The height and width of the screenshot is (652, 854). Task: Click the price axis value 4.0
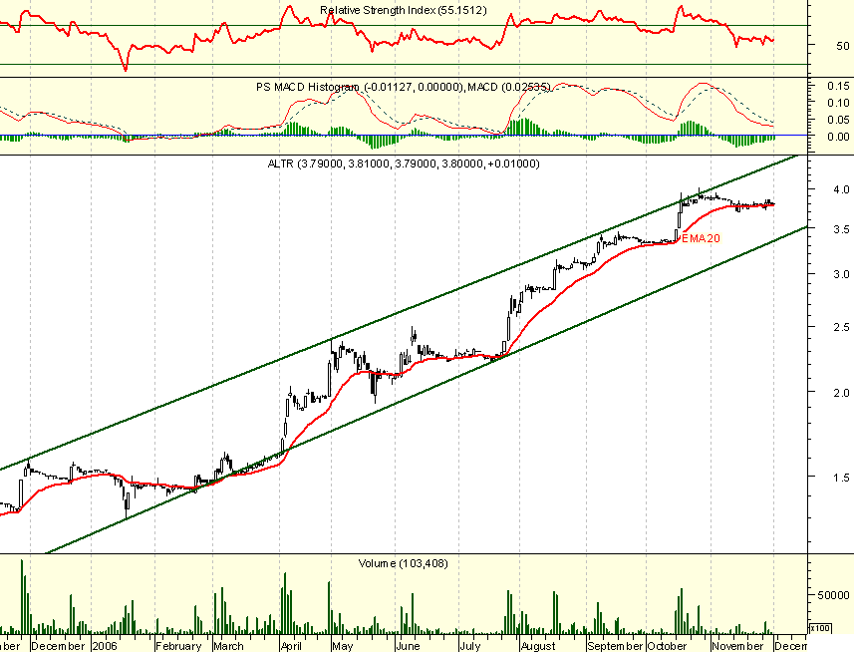point(841,189)
